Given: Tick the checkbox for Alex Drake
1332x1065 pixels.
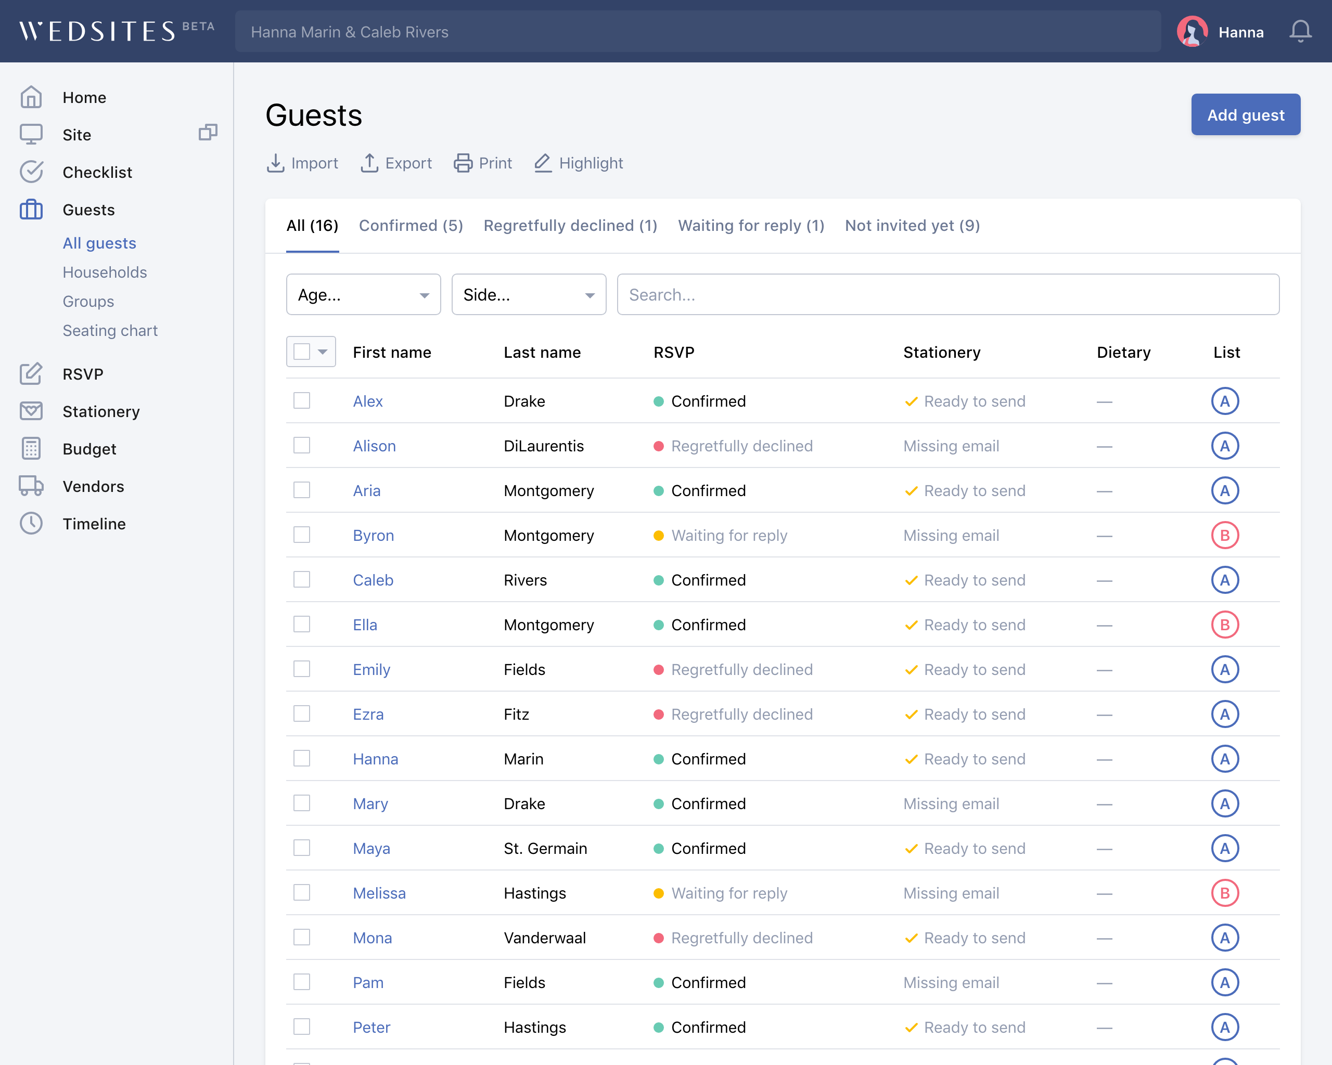Looking at the screenshot, I should (301, 401).
